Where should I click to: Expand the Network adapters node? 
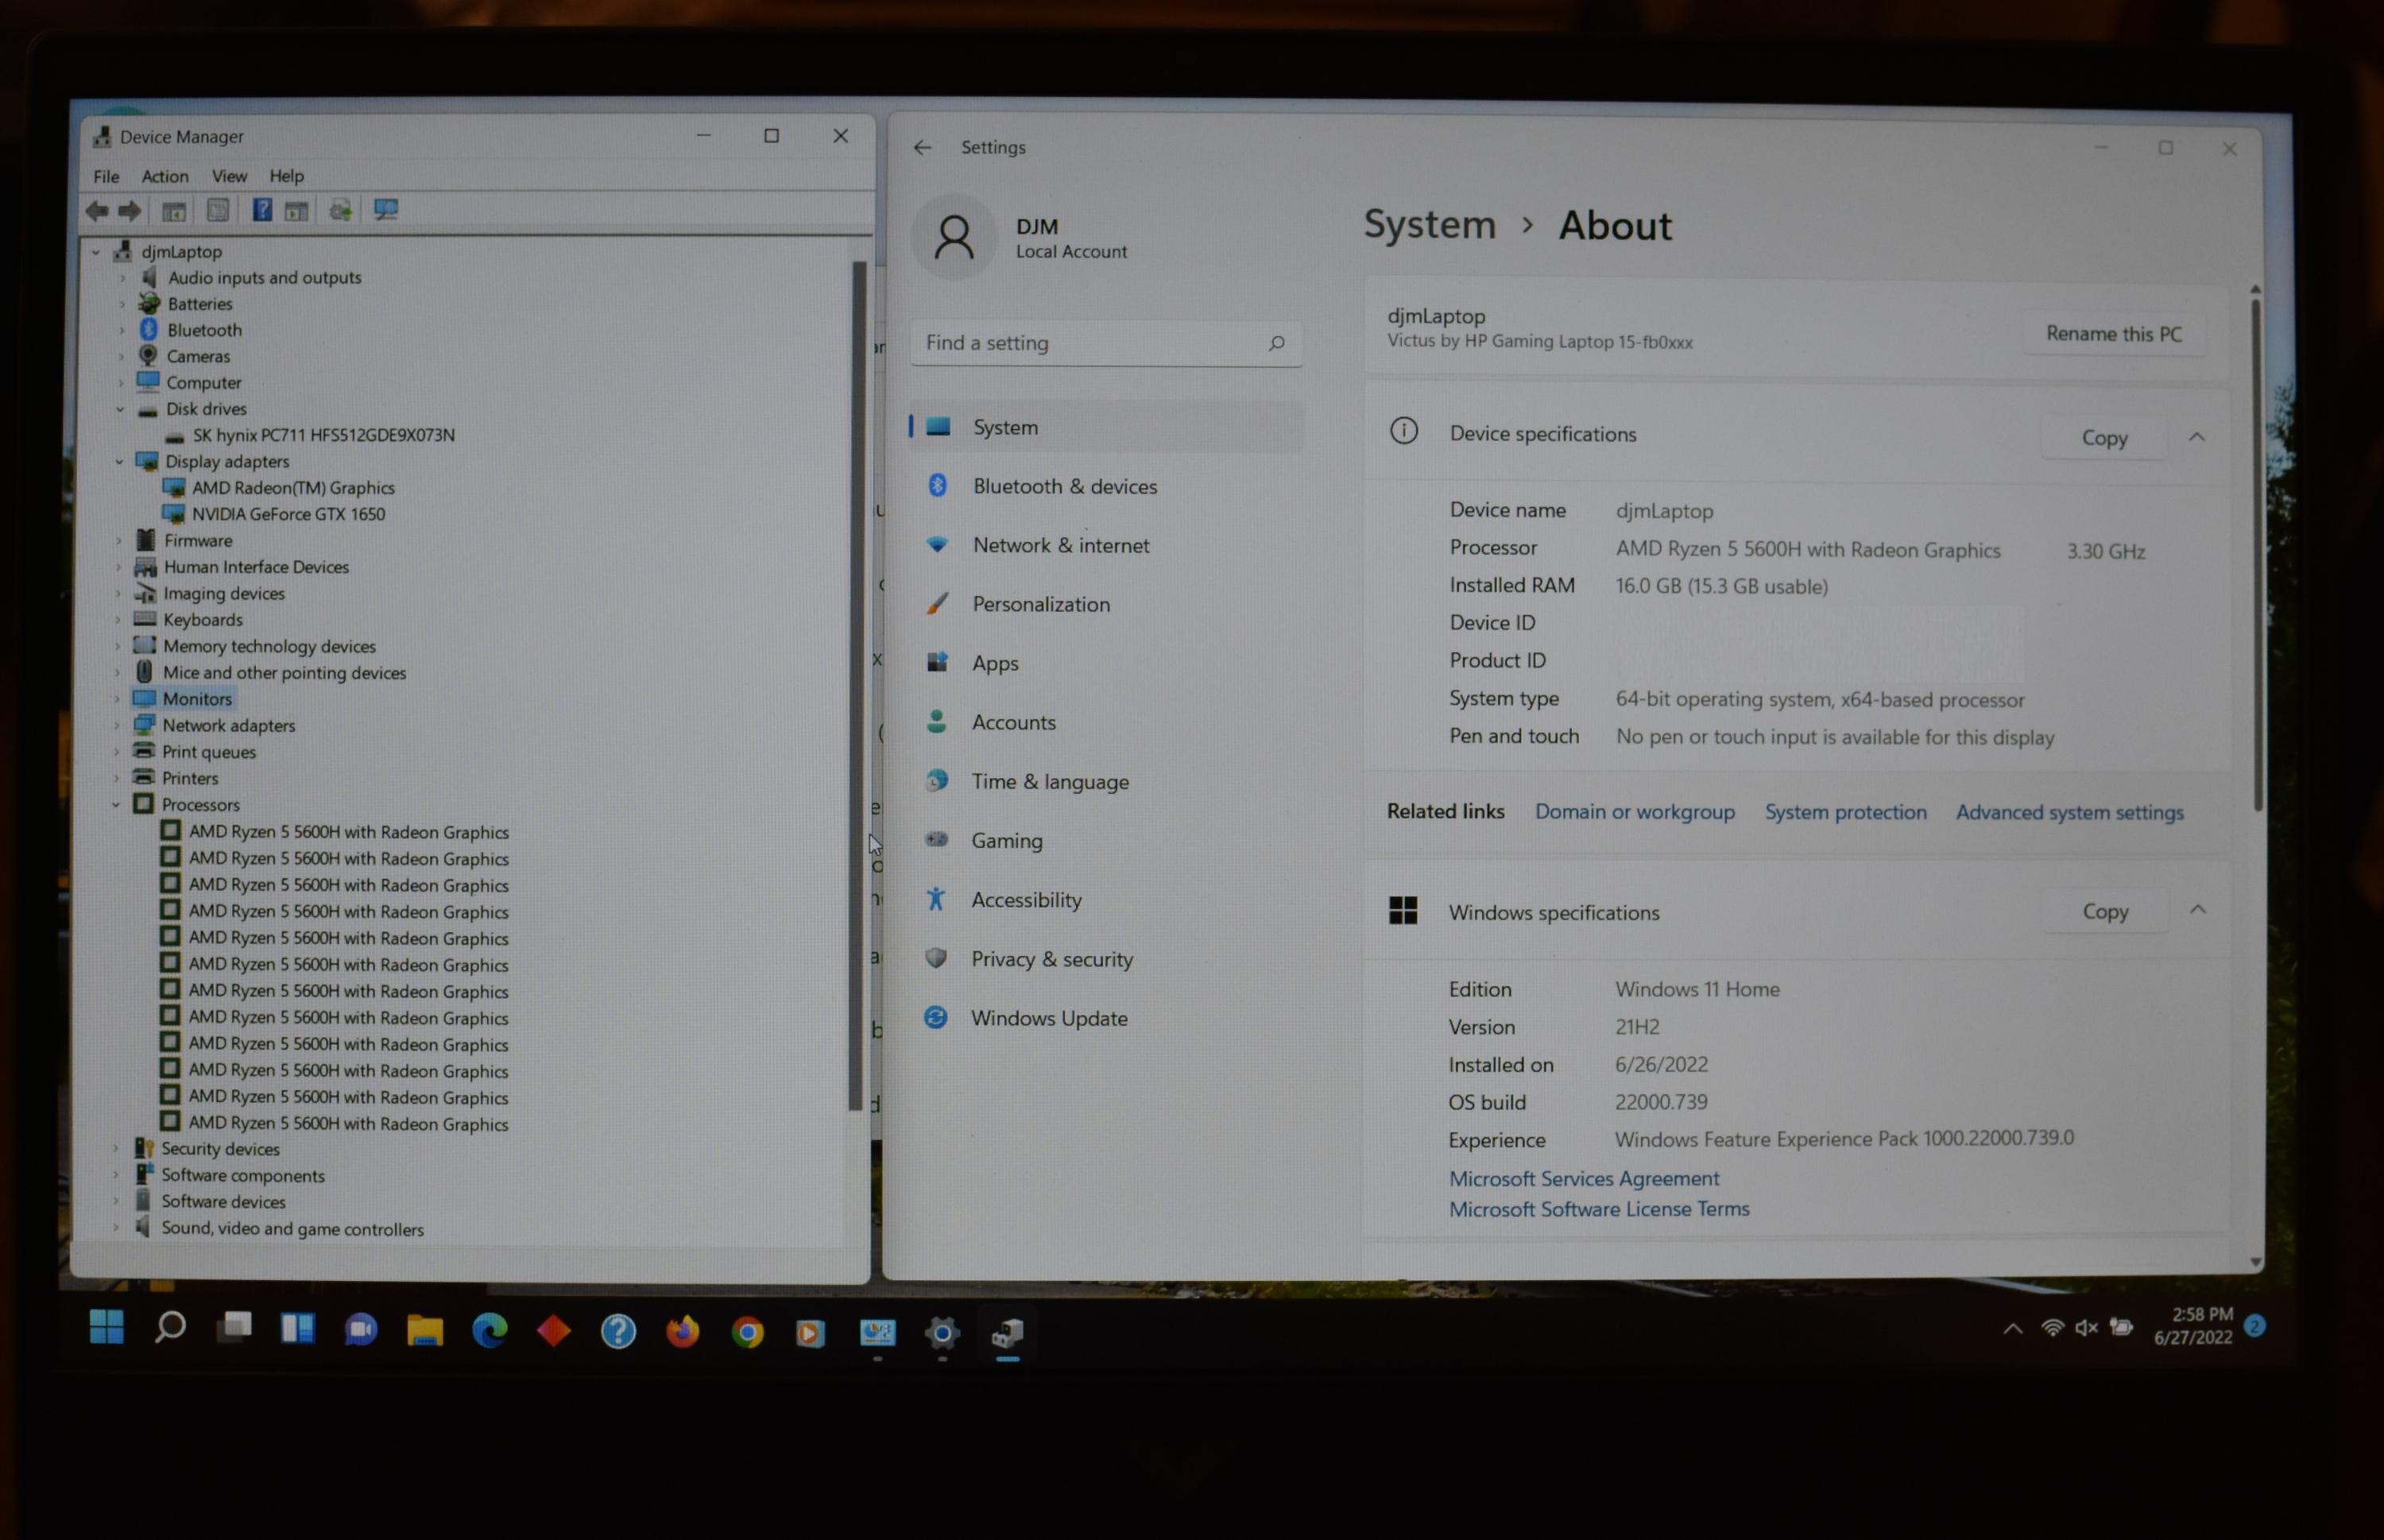[117, 725]
